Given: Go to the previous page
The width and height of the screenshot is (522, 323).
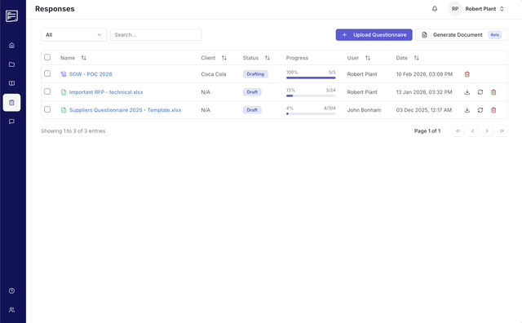Looking at the screenshot, I should click(x=472, y=131).
